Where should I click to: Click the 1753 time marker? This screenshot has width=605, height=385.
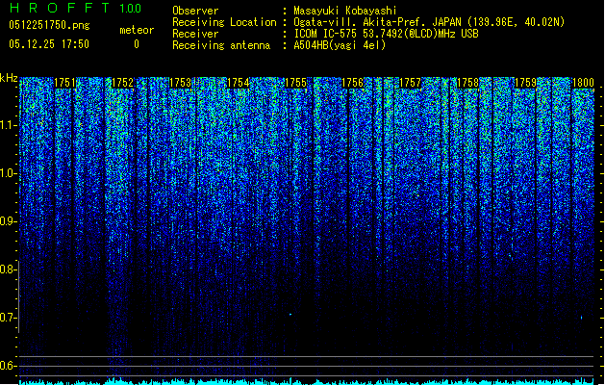pyautogui.click(x=180, y=83)
